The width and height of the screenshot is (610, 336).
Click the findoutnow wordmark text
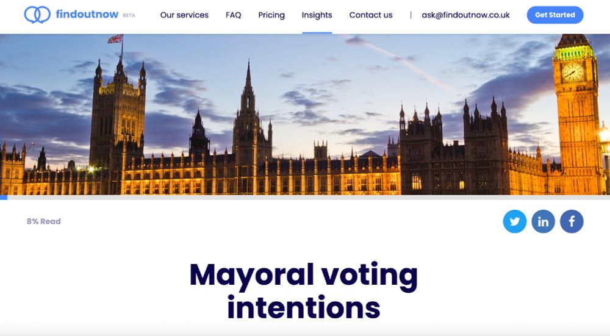point(87,15)
